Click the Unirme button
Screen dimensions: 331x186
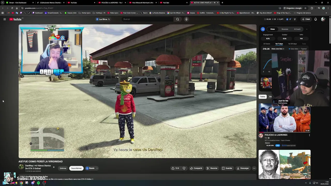coord(63,168)
